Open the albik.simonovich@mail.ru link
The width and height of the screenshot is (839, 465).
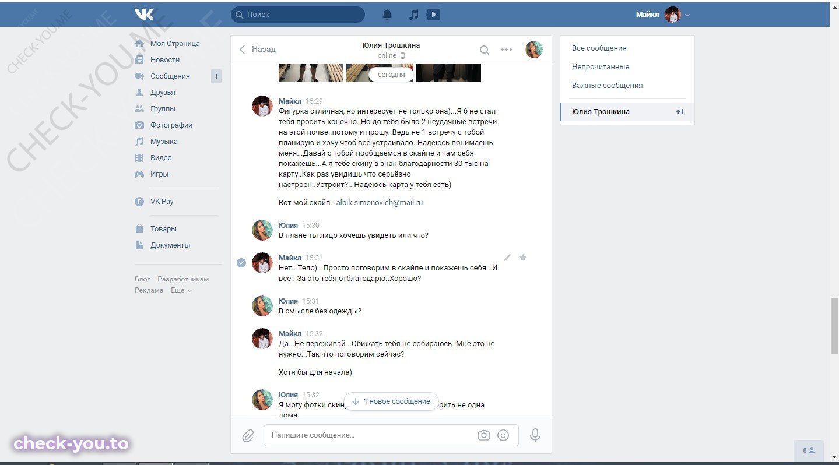(x=380, y=203)
